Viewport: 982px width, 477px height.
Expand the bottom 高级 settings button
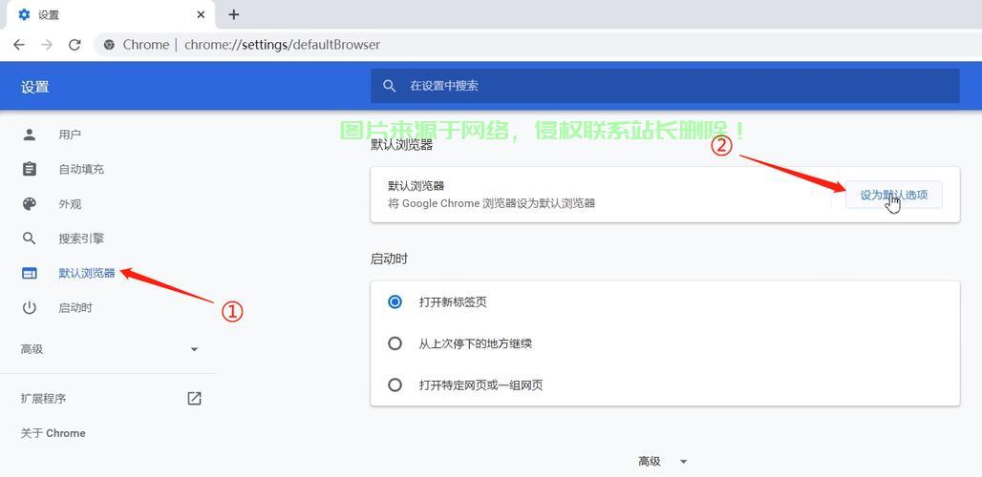click(663, 462)
